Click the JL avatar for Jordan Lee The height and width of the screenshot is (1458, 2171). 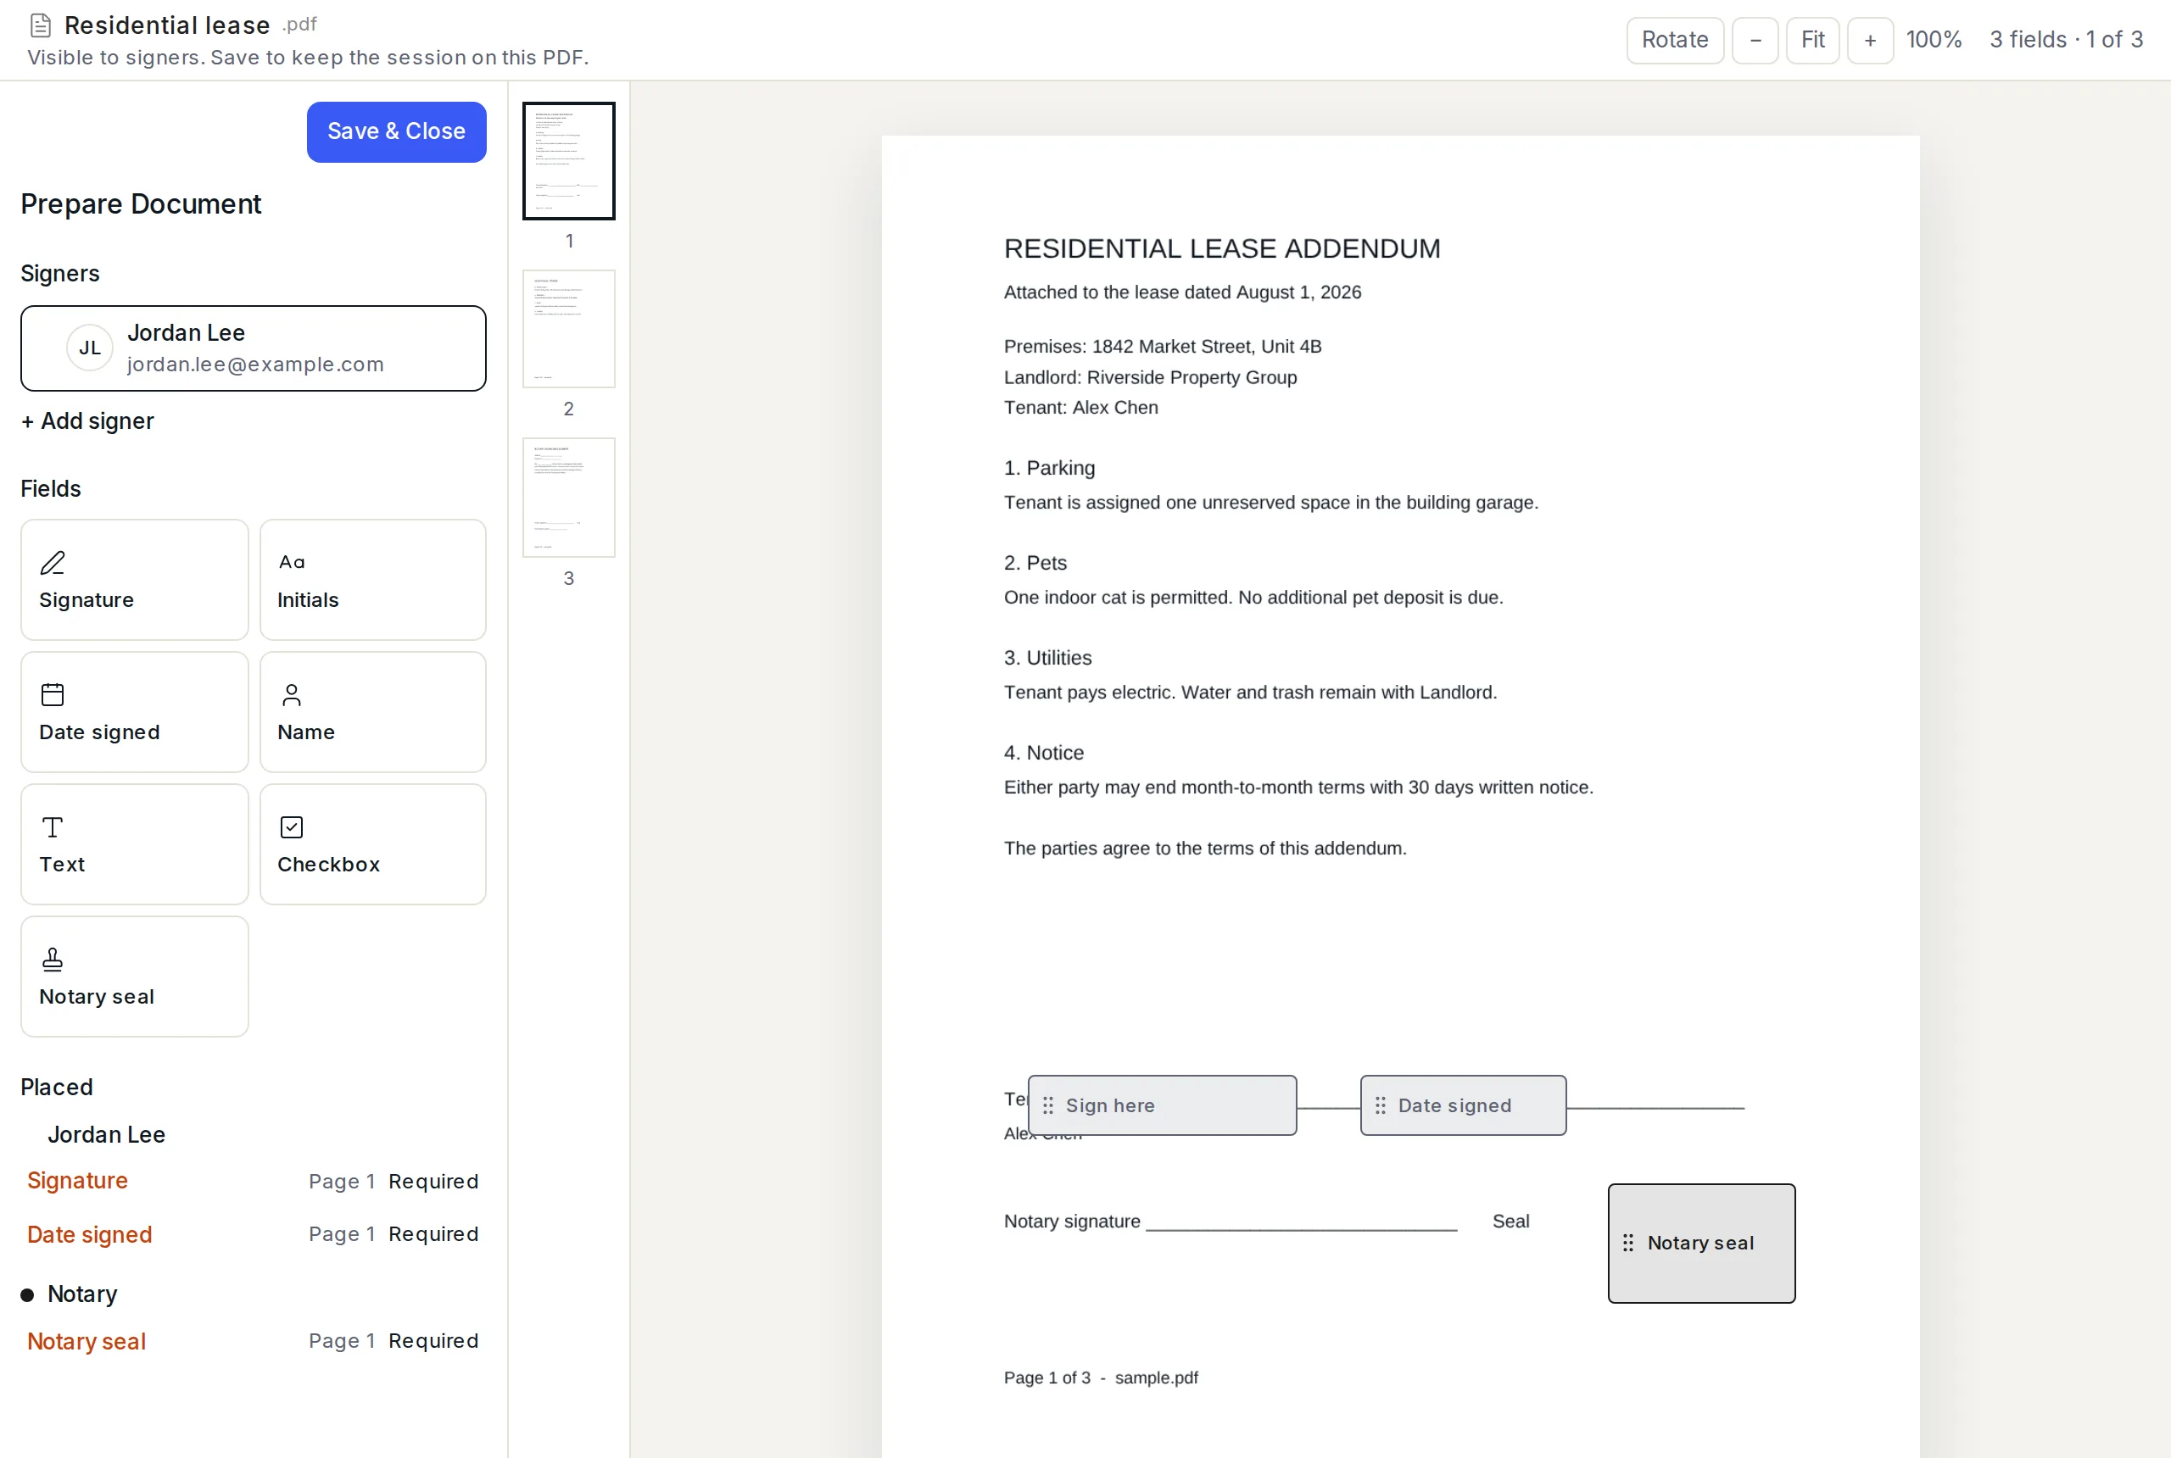point(89,348)
